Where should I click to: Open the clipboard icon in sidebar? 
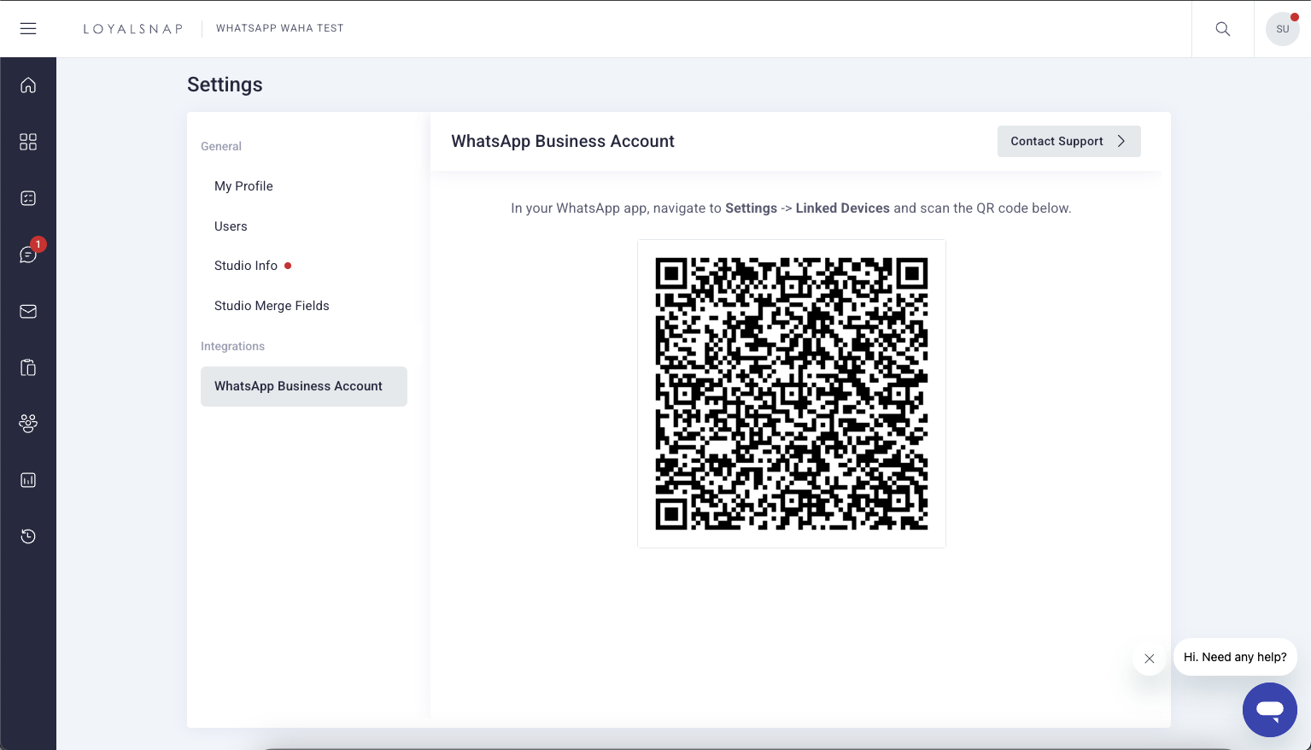click(28, 368)
